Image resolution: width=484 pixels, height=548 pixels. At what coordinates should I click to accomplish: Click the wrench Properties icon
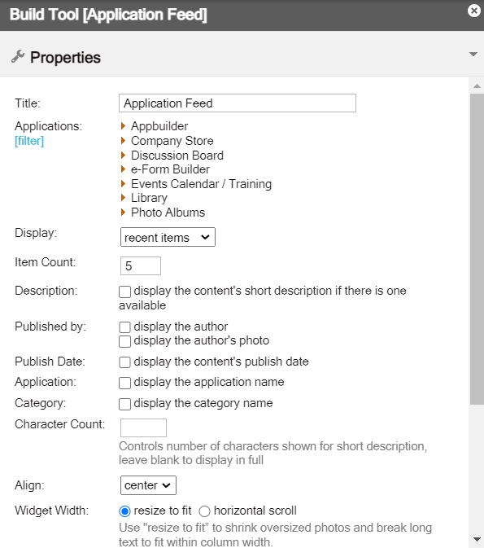[x=18, y=56]
